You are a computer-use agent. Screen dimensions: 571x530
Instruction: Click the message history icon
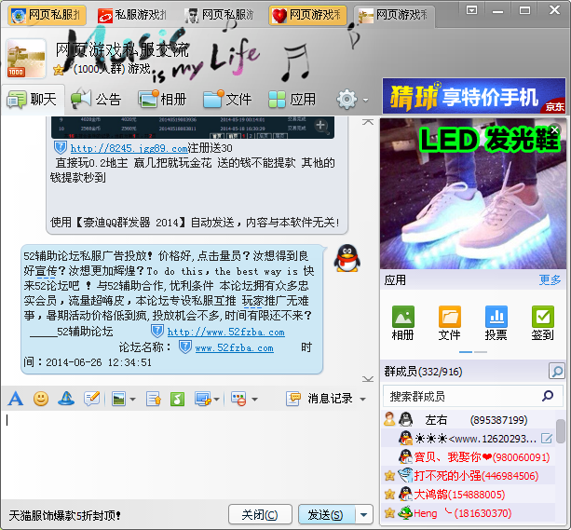pyautogui.click(x=293, y=399)
